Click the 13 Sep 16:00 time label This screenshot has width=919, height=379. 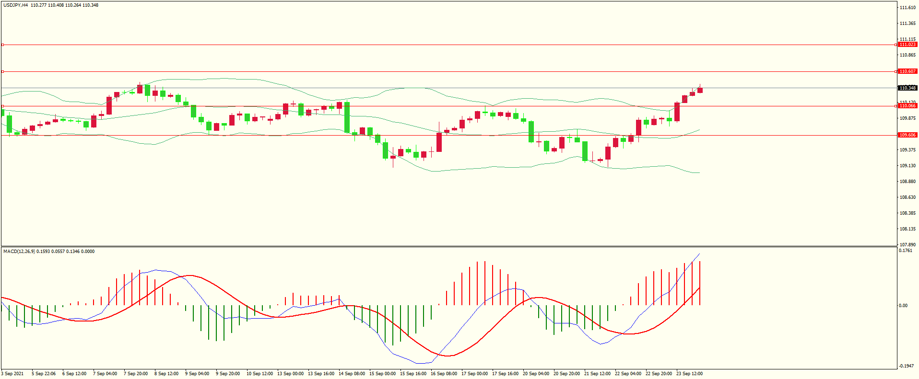click(321, 374)
